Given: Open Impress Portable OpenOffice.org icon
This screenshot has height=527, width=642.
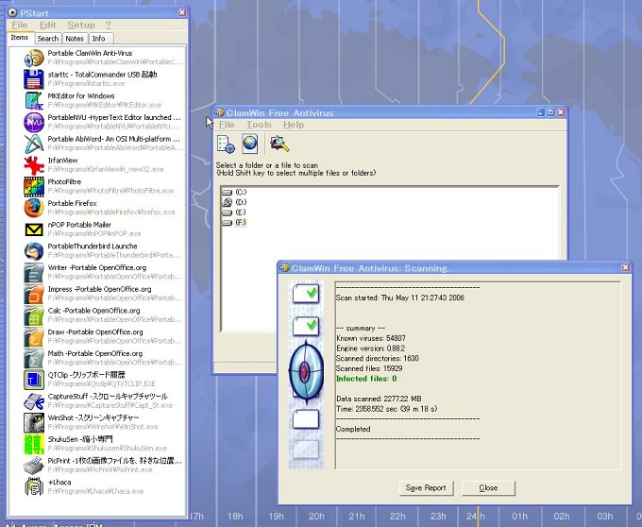Looking at the screenshot, I should tap(34, 294).
